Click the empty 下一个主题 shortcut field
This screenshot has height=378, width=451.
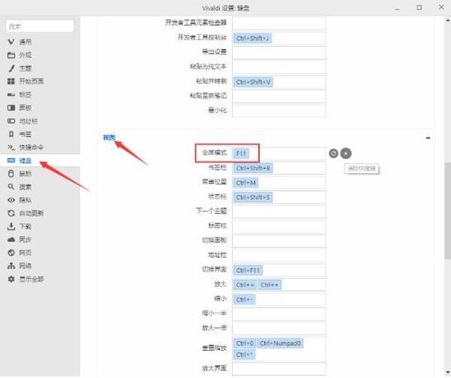tap(279, 212)
